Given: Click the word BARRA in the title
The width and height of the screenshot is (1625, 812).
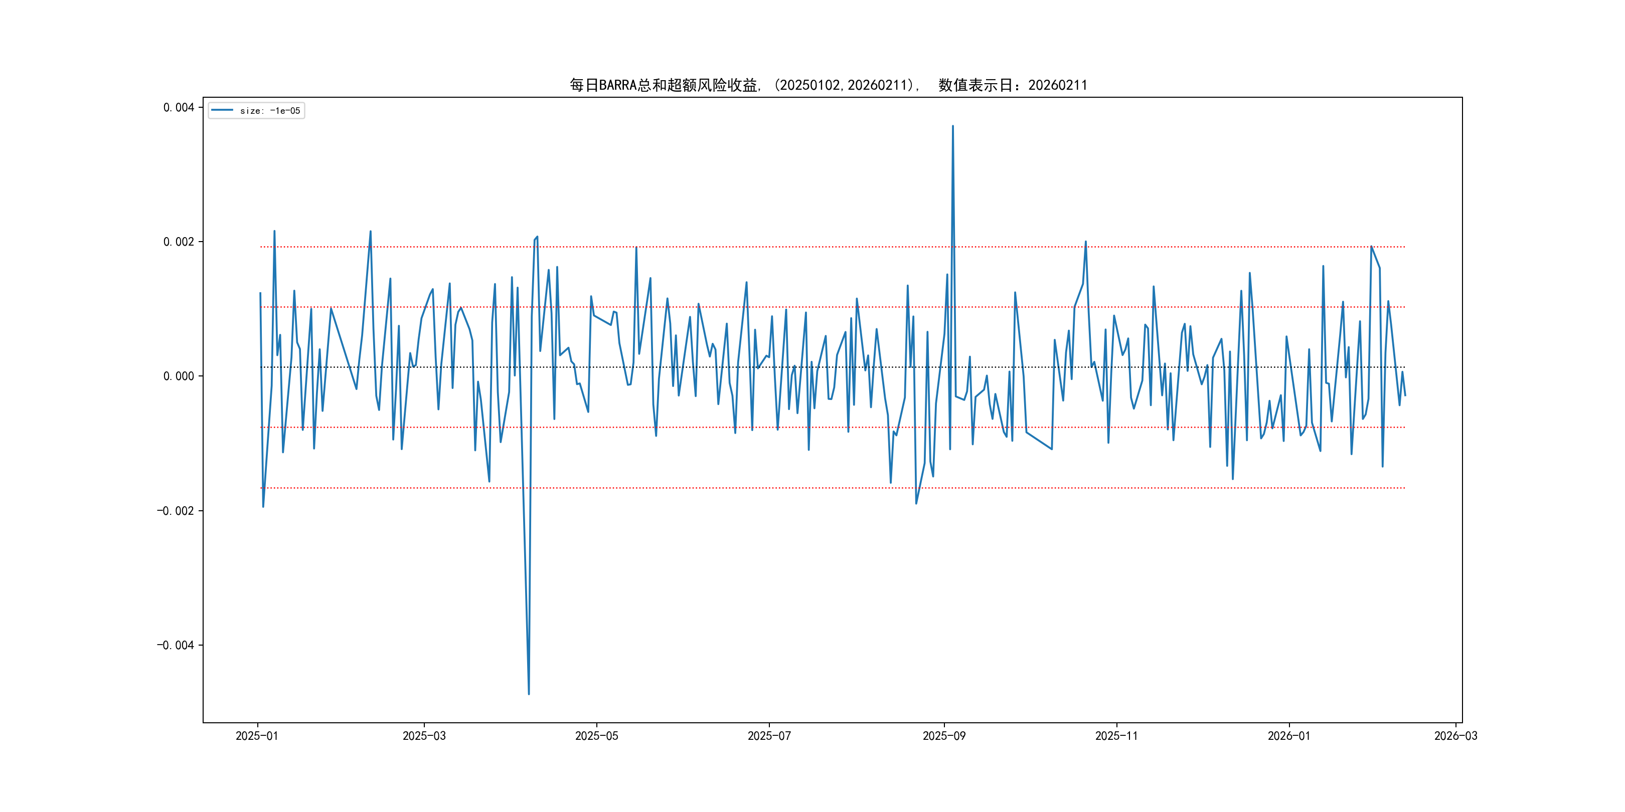Looking at the screenshot, I should tap(617, 85).
